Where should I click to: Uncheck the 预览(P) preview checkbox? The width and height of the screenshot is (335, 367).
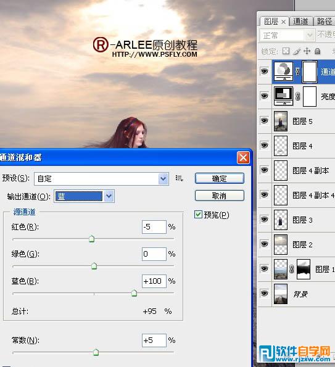[198, 215]
